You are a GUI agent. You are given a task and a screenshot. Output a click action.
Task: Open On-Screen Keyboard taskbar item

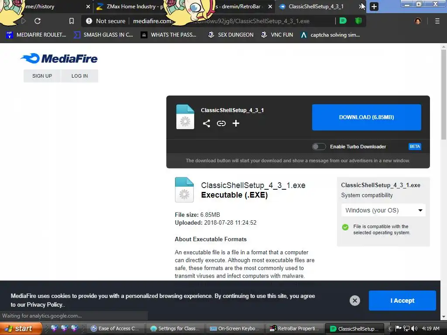click(x=235, y=328)
